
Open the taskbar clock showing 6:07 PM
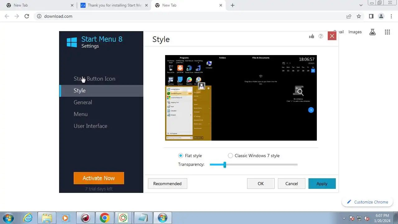pos(382,218)
